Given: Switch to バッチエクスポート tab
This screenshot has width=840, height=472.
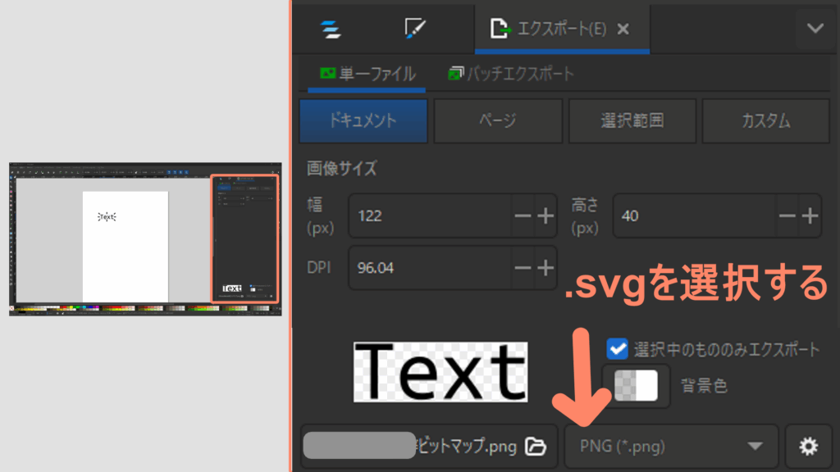Looking at the screenshot, I should (512, 75).
